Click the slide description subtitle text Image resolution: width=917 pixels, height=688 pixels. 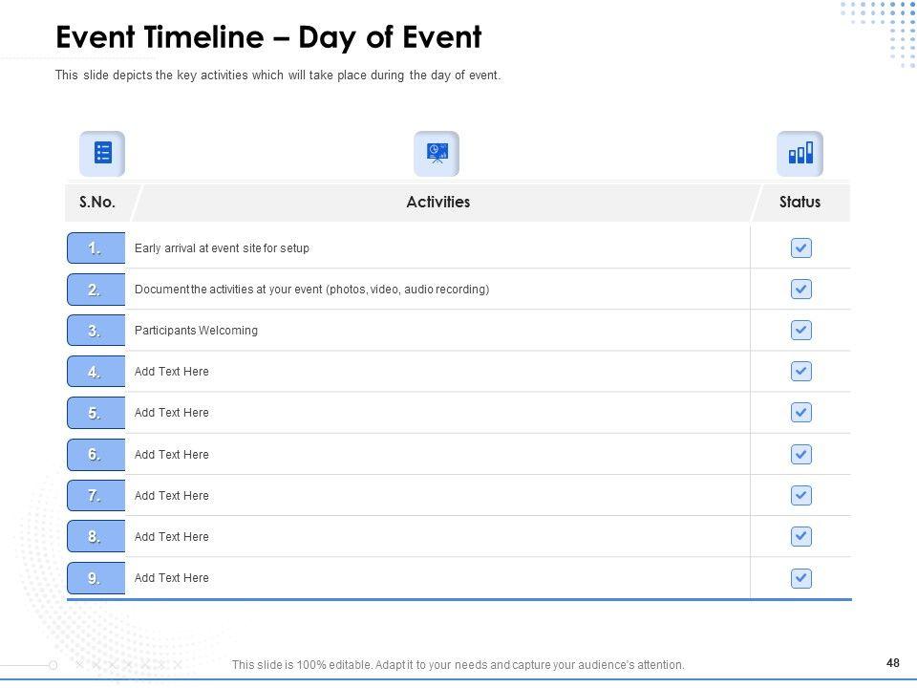pos(278,75)
